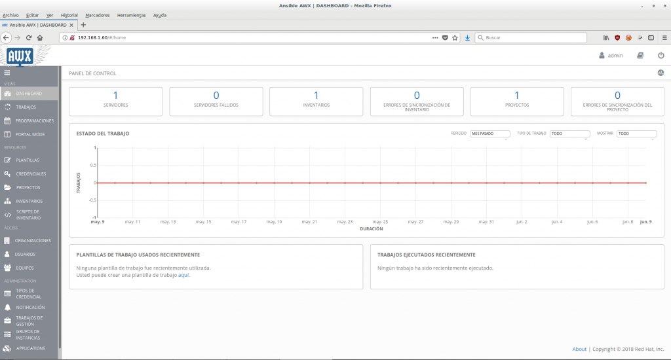
Task: Select Inventarios in the sidebar
Action: coord(29,201)
